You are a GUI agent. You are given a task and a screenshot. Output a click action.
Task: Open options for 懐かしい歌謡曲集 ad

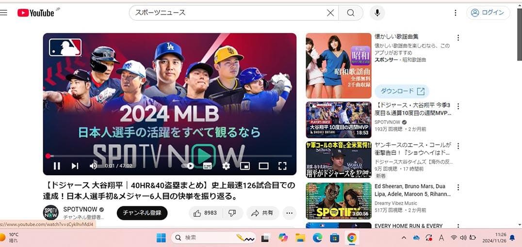pyautogui.click(x=458, y=38)
